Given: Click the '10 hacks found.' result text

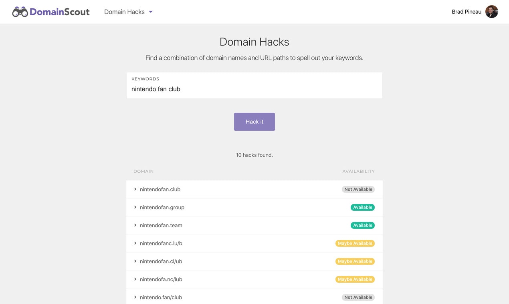Looking at the screenshot, I should tap(254, 155).
